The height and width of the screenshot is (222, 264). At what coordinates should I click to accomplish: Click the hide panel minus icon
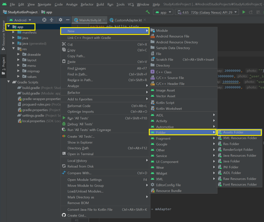[x=68, y=20]
